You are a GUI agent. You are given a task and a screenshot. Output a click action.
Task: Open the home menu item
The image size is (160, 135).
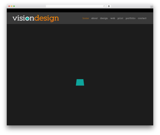point(85,18)
